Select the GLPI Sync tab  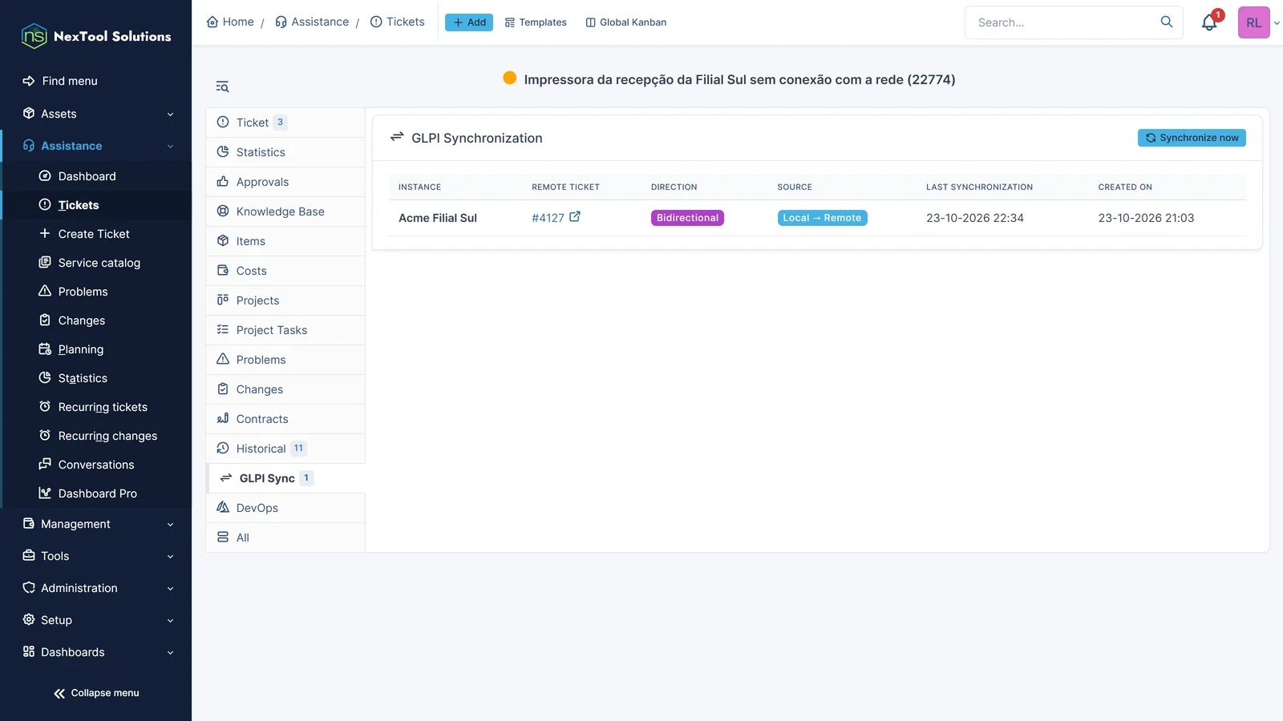pos(285,478)
